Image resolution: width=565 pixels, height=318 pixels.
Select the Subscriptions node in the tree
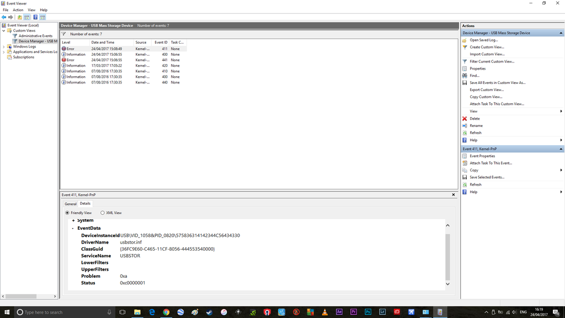point(23,57)
